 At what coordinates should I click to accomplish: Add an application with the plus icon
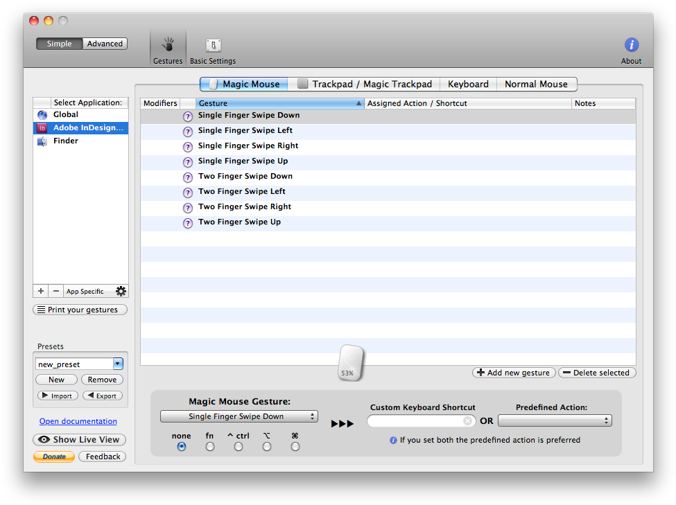click(x=40, y=291)
